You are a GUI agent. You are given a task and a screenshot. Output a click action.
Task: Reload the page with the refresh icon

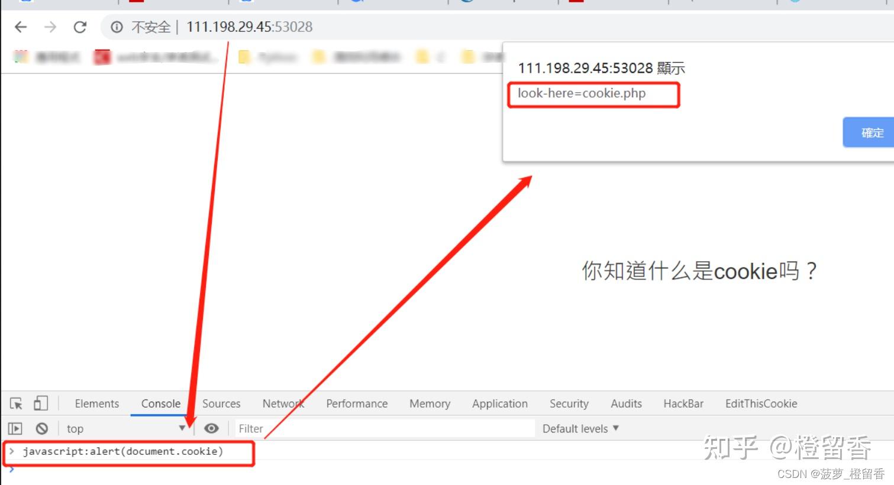pyautogui.click(x=80, y=27)
